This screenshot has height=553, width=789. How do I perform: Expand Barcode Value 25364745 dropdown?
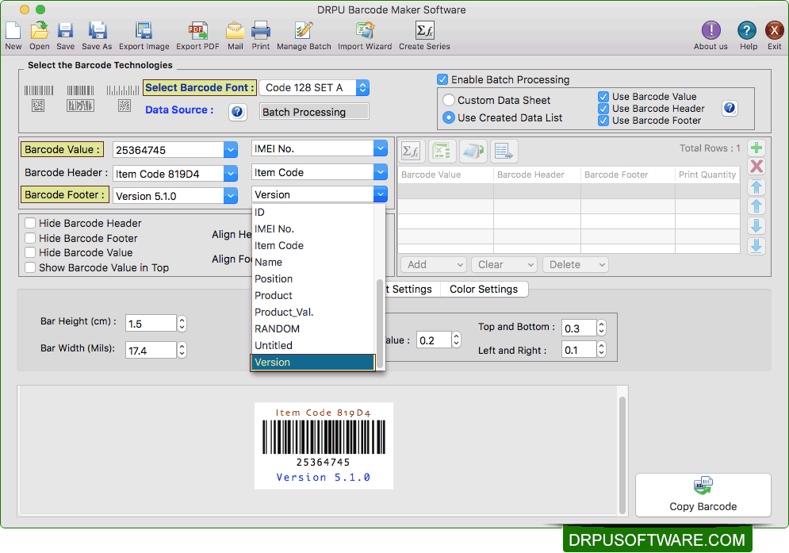[x=231, y=150]
